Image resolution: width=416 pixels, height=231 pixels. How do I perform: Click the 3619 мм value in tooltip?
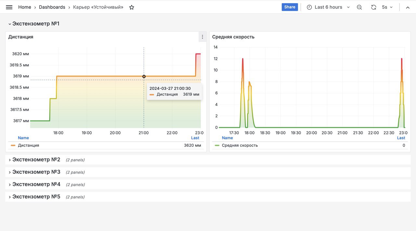point(191,94)
